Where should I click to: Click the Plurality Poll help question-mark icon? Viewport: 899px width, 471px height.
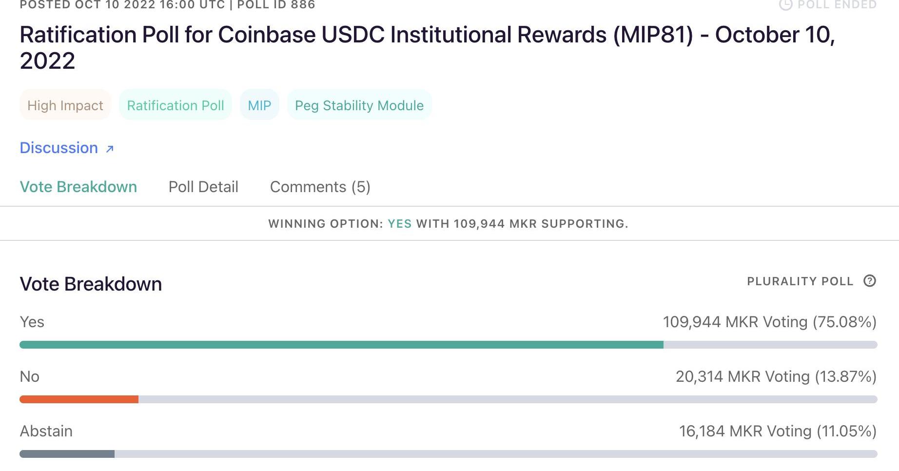pyautogui.click(x=869, y=281)
